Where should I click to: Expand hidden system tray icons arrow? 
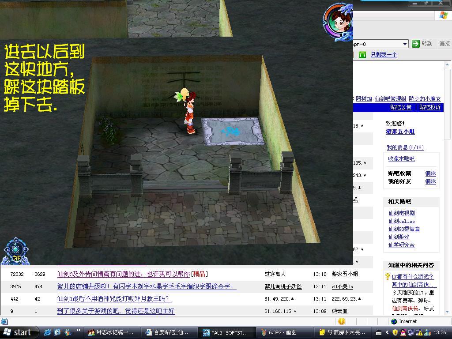pos(387,332)
